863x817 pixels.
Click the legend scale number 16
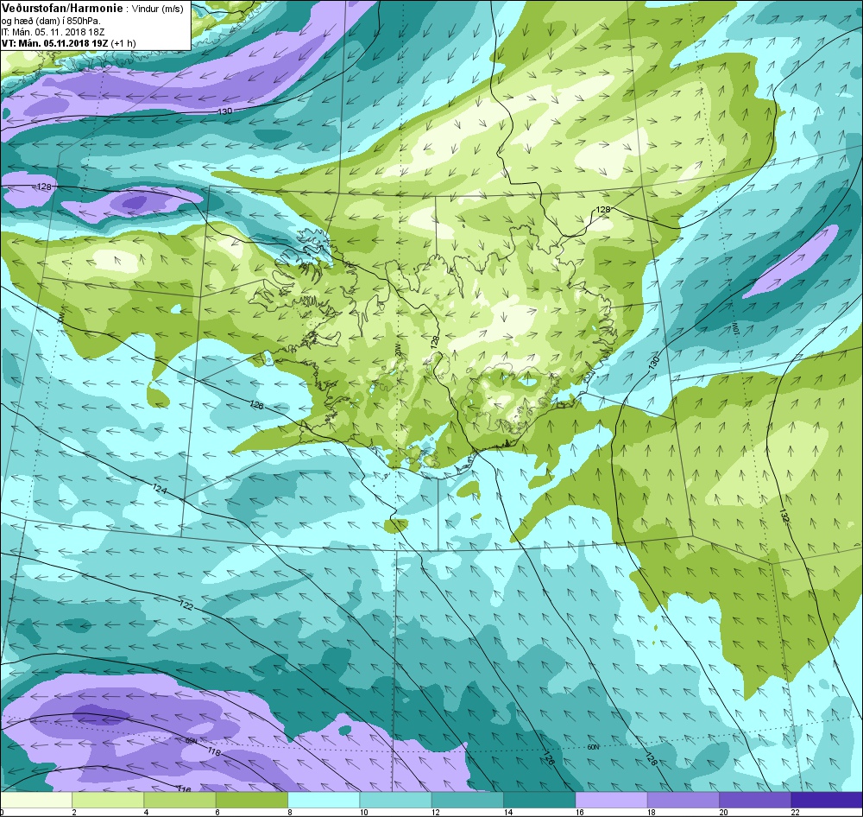(580, 812)
